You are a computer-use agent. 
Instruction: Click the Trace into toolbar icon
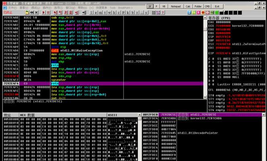66,12
